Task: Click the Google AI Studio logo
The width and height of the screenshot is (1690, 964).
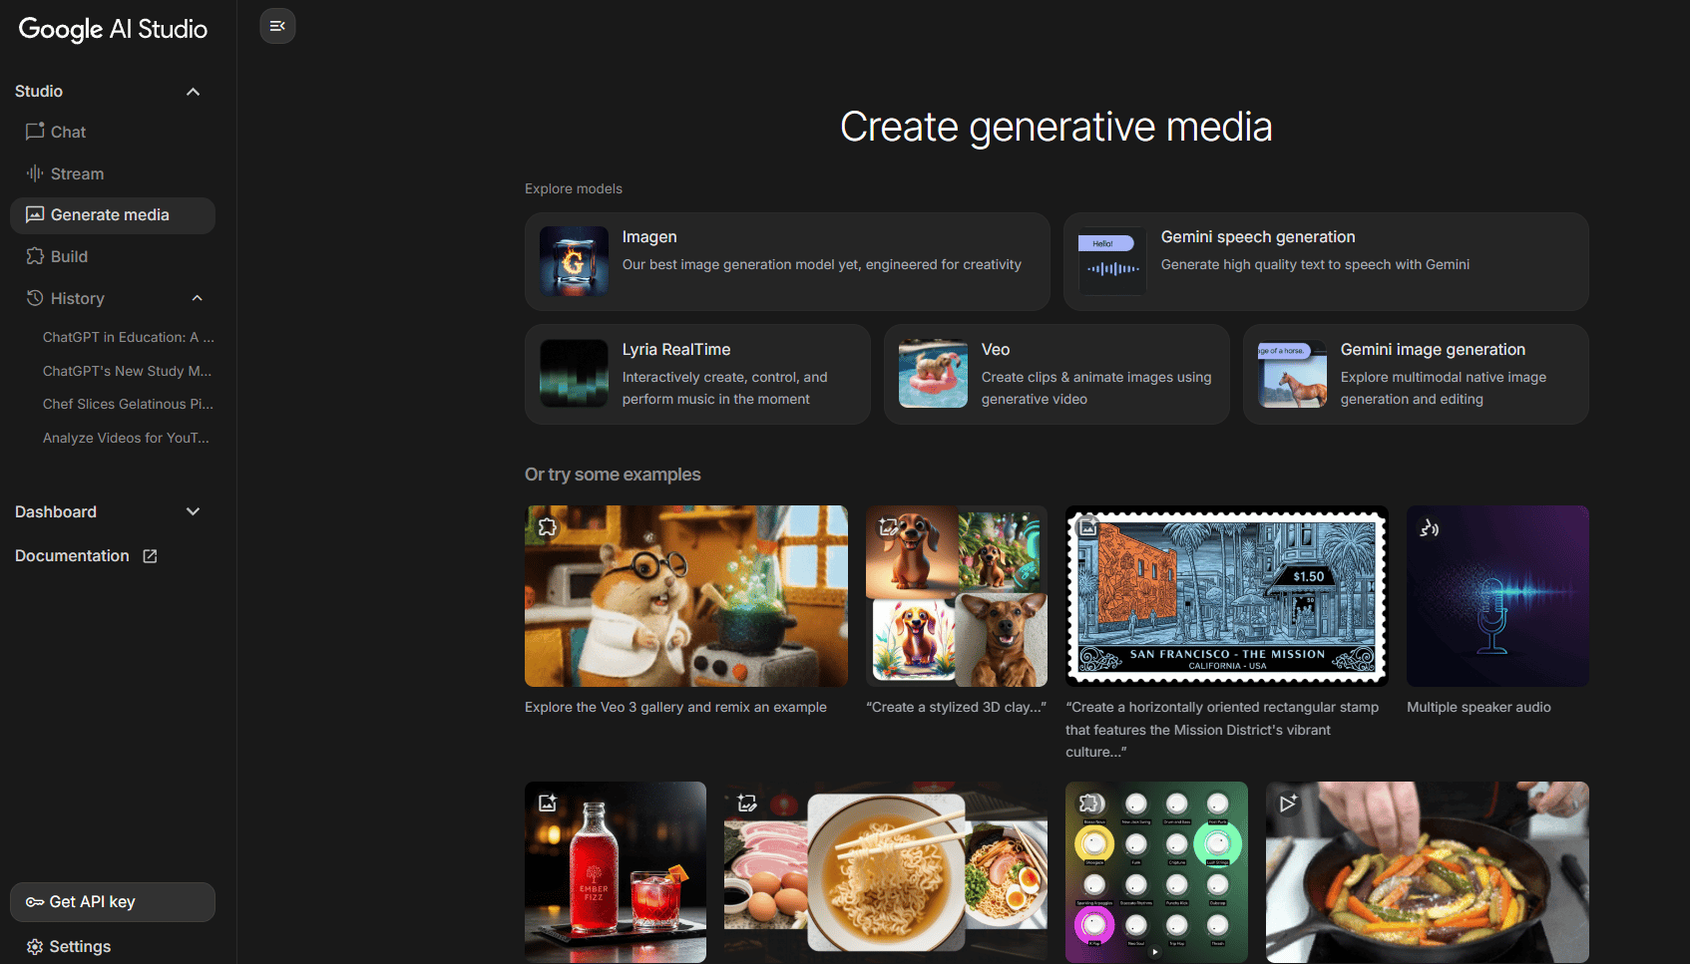Action: click(113, 30)
